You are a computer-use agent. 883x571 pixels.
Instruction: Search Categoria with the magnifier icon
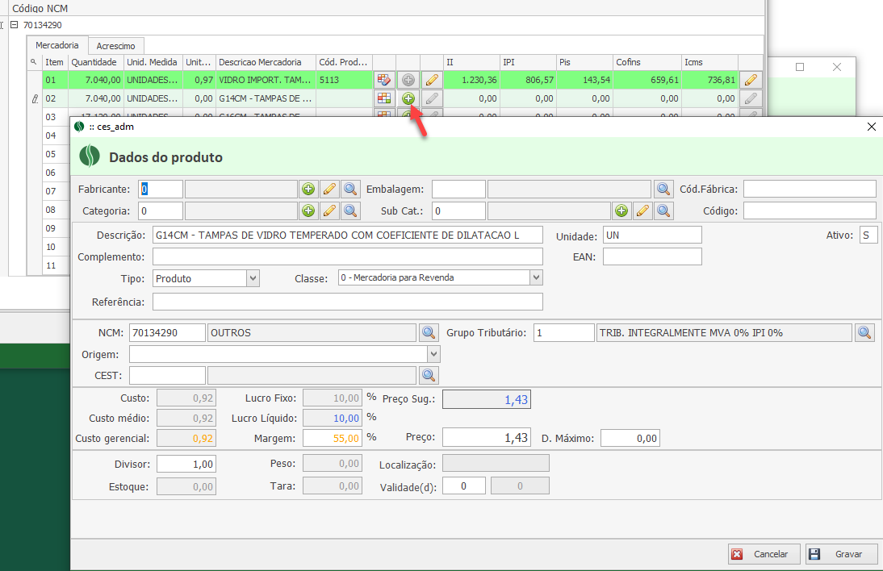[350, 211]
